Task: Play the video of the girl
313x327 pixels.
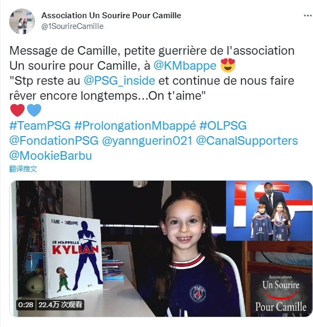Action: pos(161,249)
